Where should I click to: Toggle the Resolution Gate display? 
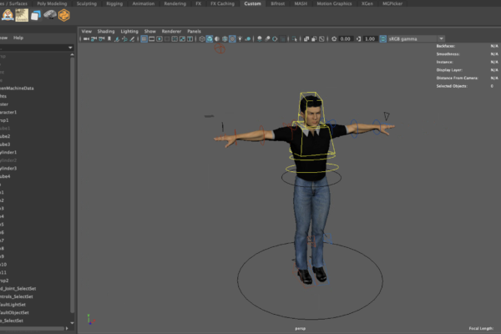point(159,39)
